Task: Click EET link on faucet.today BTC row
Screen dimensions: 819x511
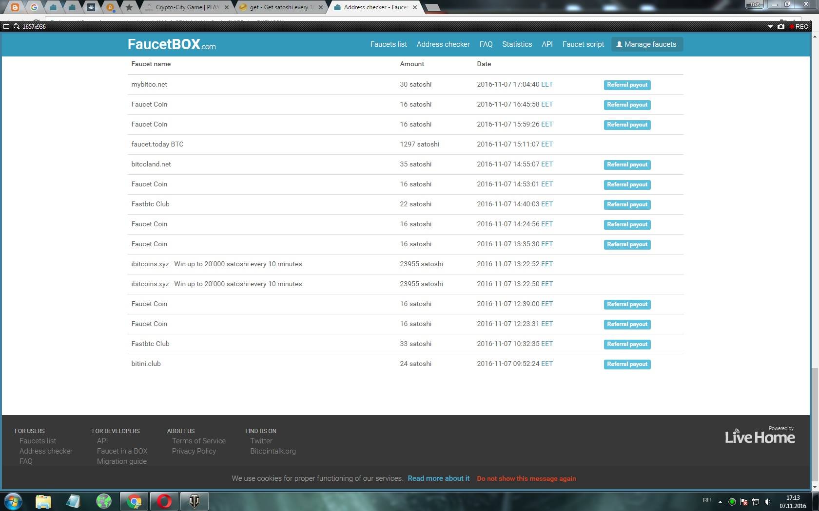Action: pos(547,144)
